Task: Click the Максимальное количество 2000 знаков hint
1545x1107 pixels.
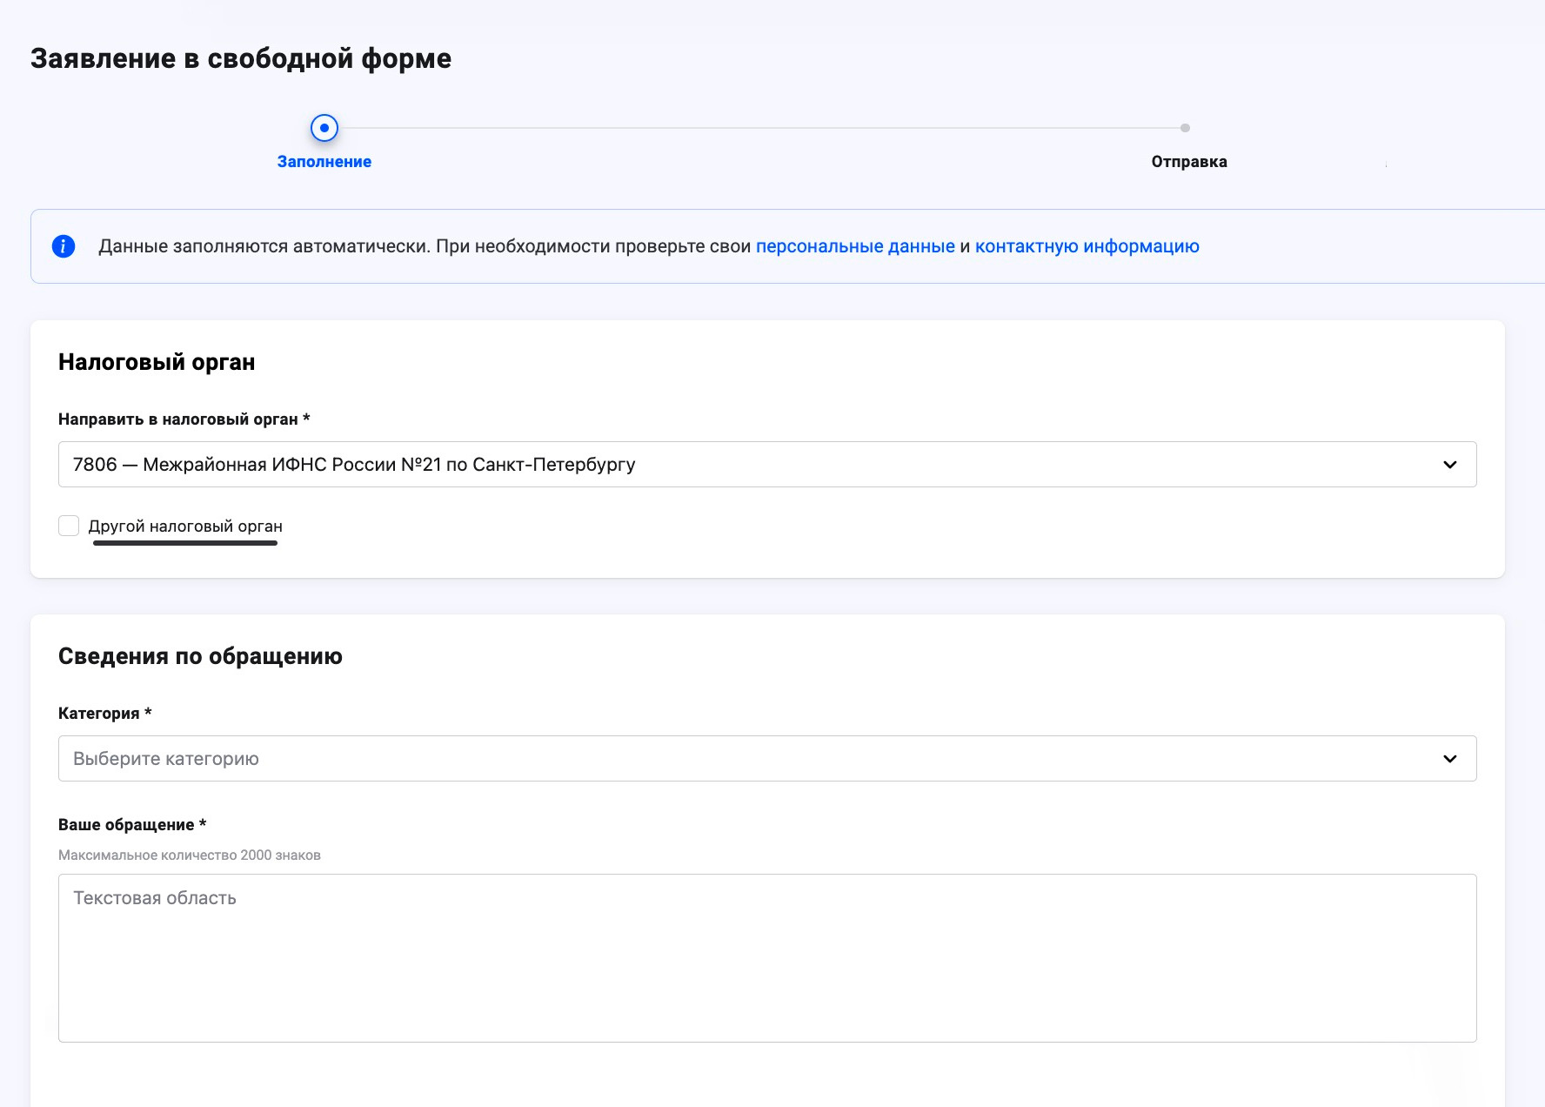Action: pos(190,855)
